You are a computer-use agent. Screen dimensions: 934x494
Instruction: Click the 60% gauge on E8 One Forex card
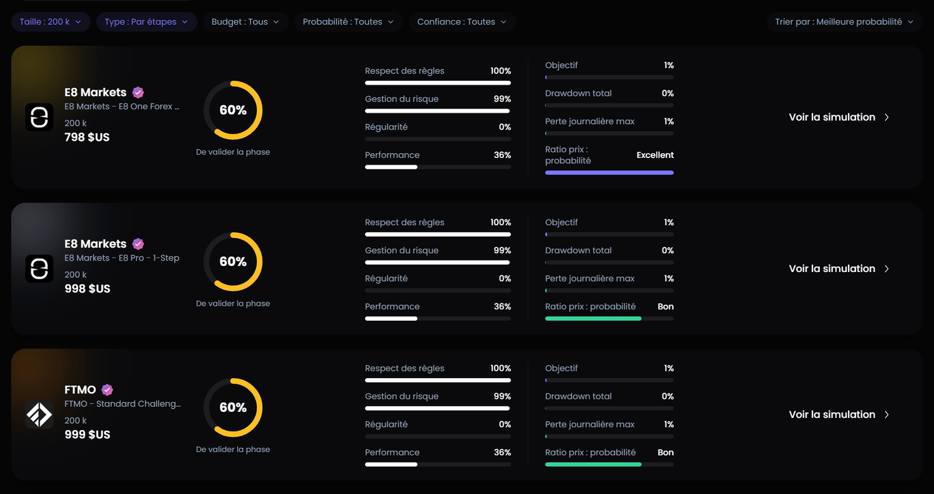[233, 110]
